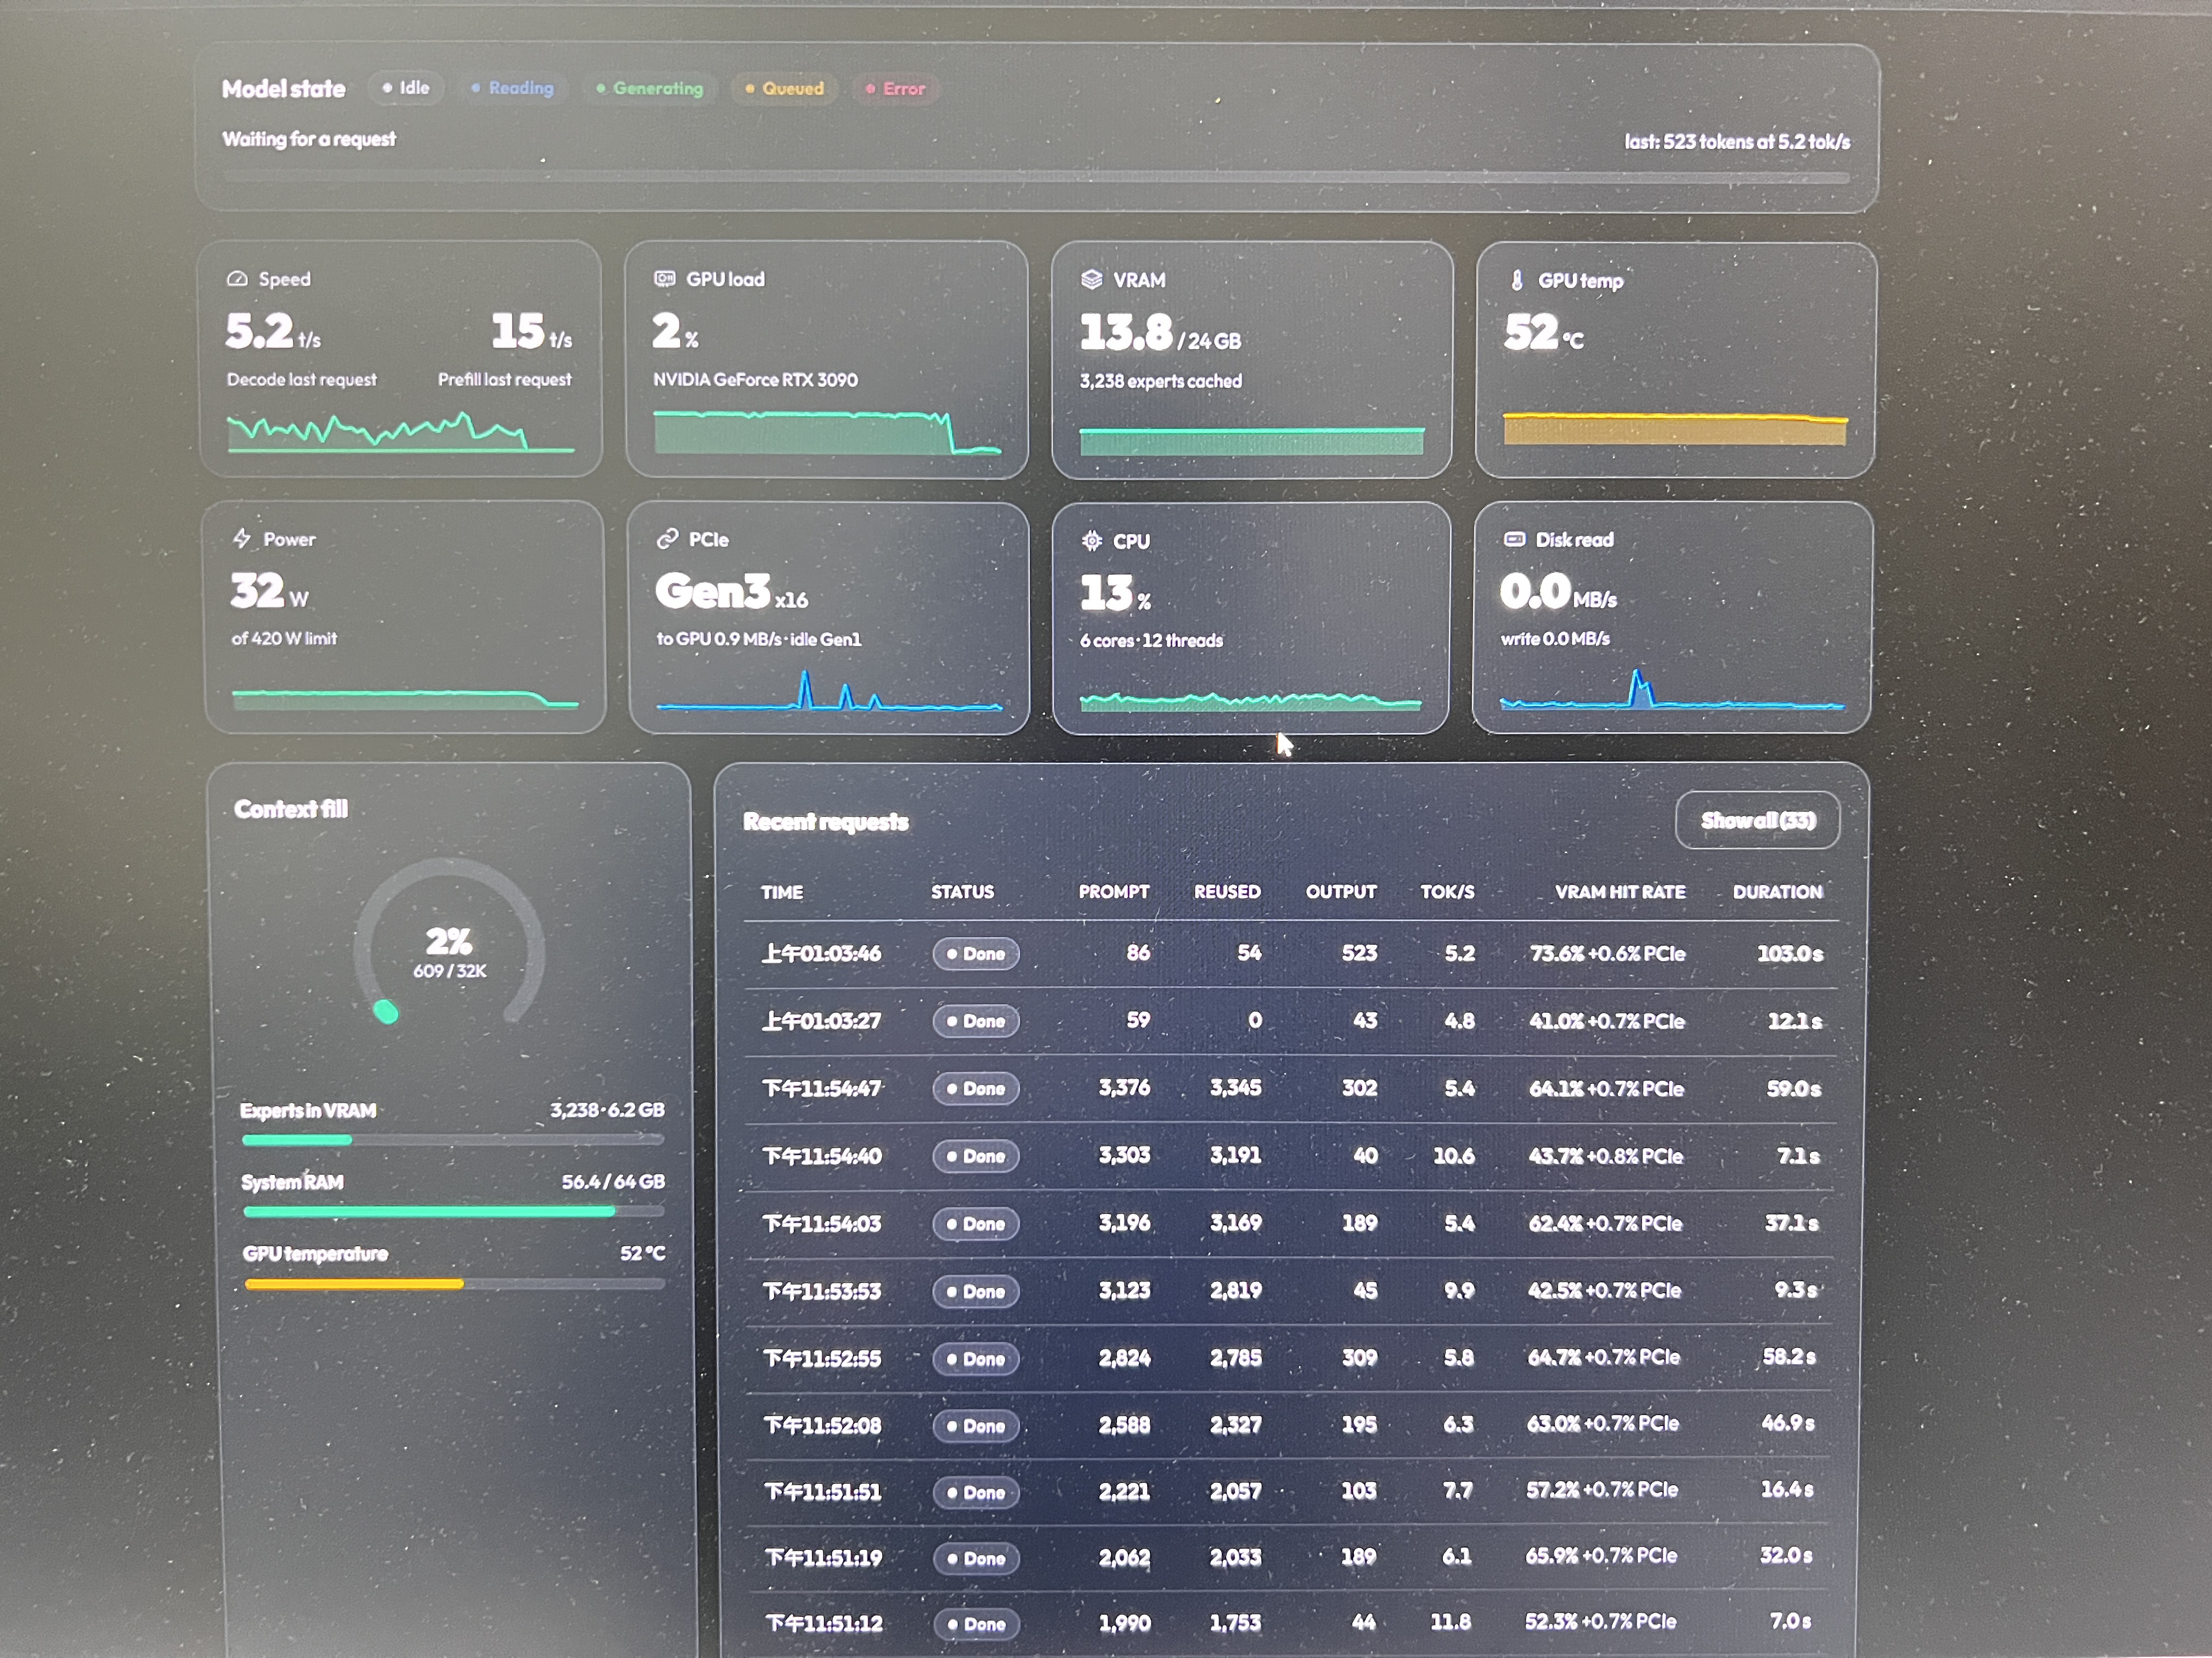Select the Queued state pill

click(785, 88)
